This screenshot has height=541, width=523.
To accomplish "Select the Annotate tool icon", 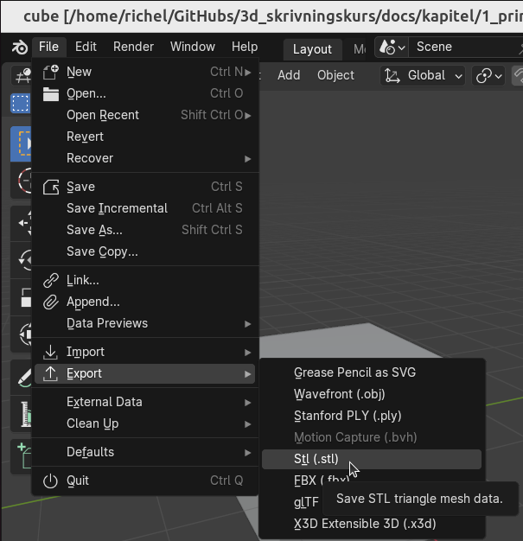I will 22,377.
